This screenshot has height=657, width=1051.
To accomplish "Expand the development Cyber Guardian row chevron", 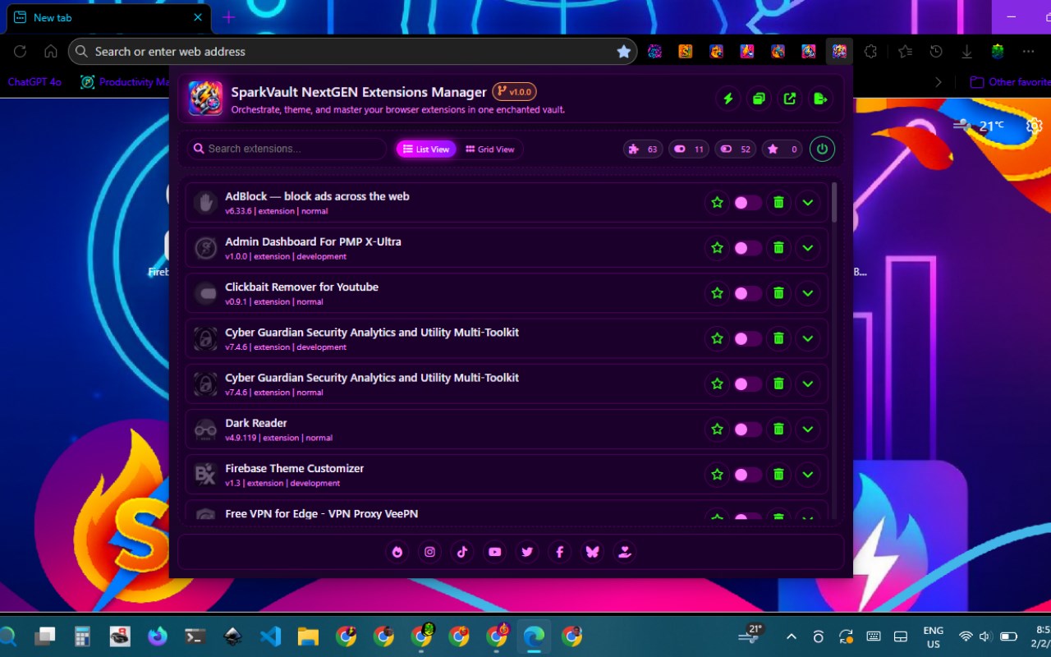I will coord(808,338).
